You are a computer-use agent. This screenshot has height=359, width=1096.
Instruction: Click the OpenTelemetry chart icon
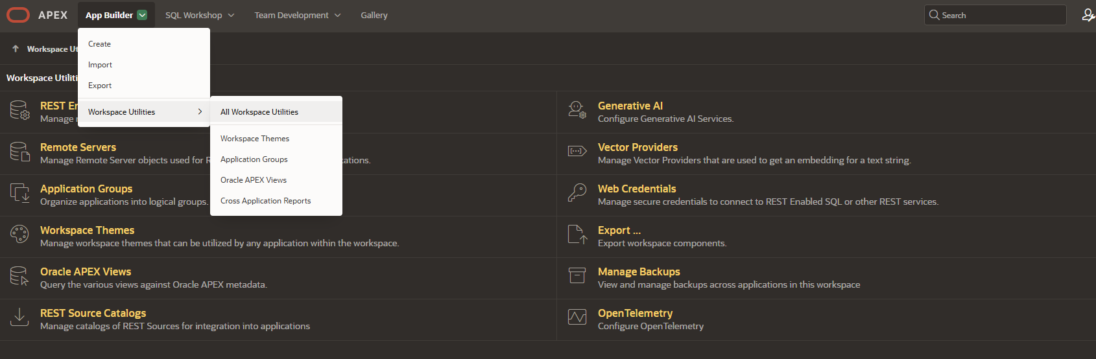pos(577,317)
